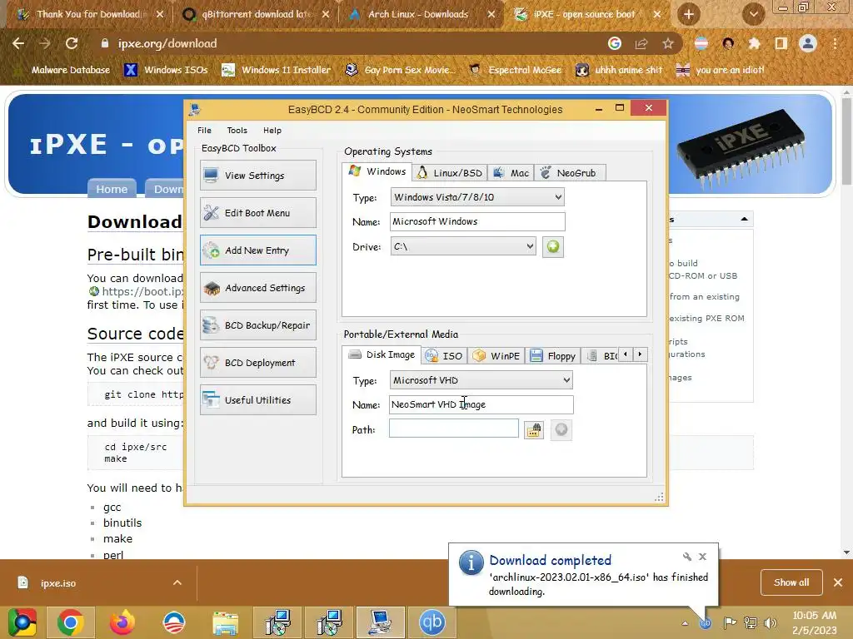
Task: Open Chrome profile avatar
Action: [x=808, y=43]
